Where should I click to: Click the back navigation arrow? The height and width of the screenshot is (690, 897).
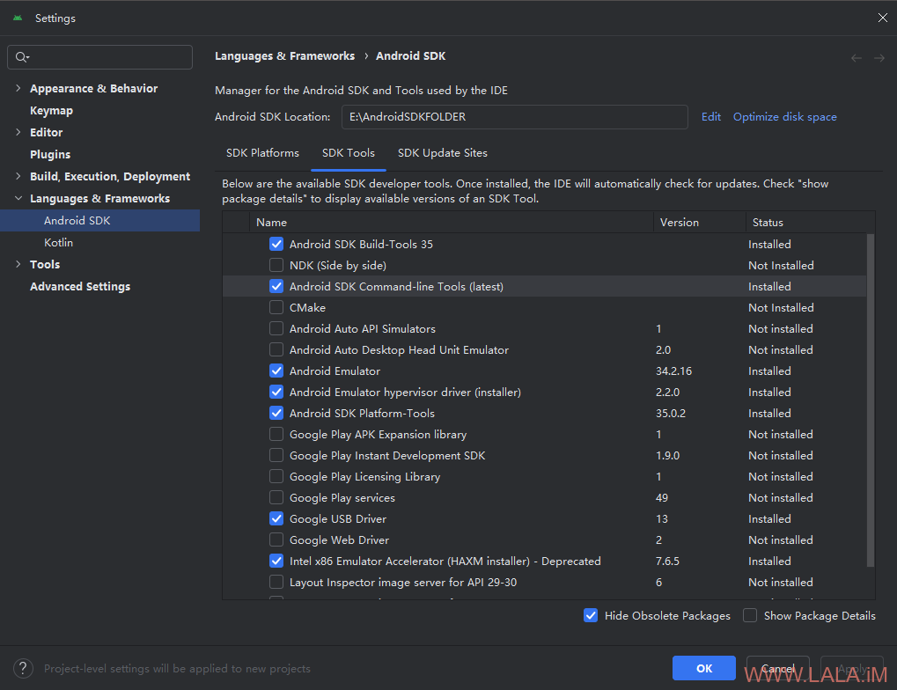(857, 58)
